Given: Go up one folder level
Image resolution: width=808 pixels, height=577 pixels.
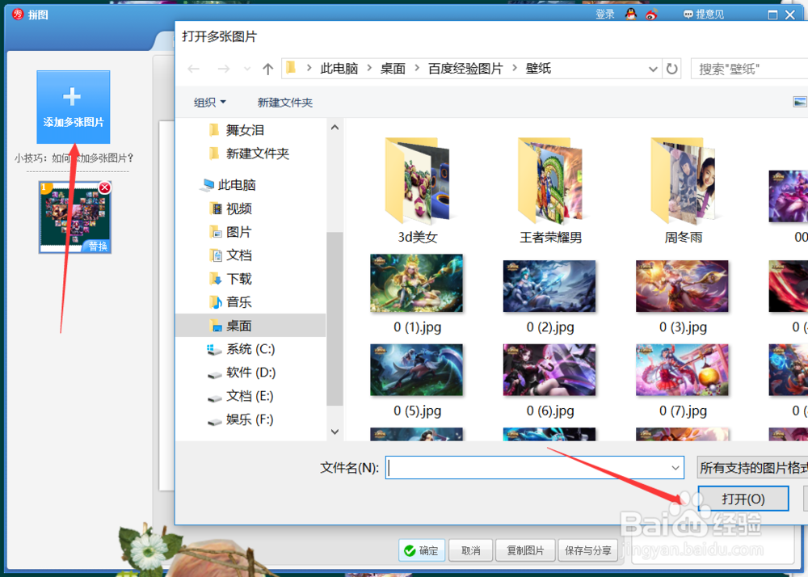Looking at the screenshot, I should [x=267, y=69].
